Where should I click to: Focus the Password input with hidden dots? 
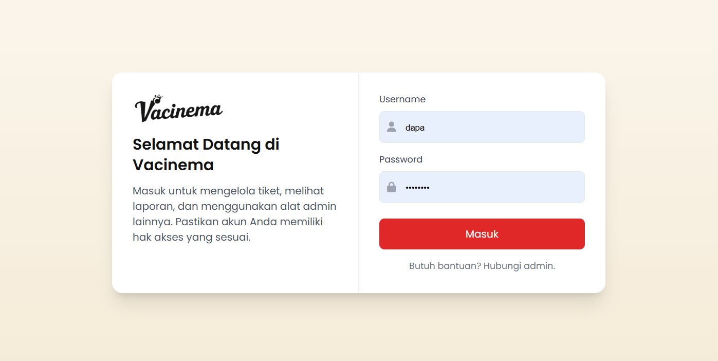click(482, 187)
